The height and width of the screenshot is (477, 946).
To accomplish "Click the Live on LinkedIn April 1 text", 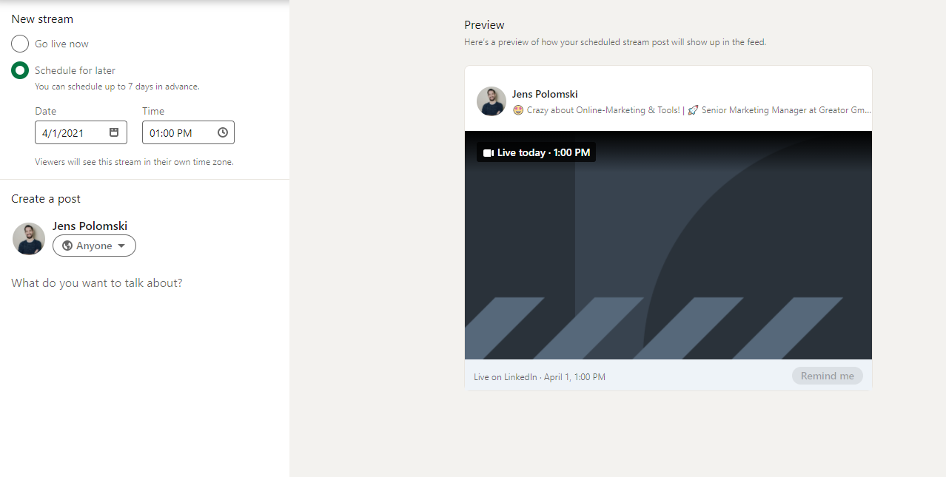I will click(540, 377).
